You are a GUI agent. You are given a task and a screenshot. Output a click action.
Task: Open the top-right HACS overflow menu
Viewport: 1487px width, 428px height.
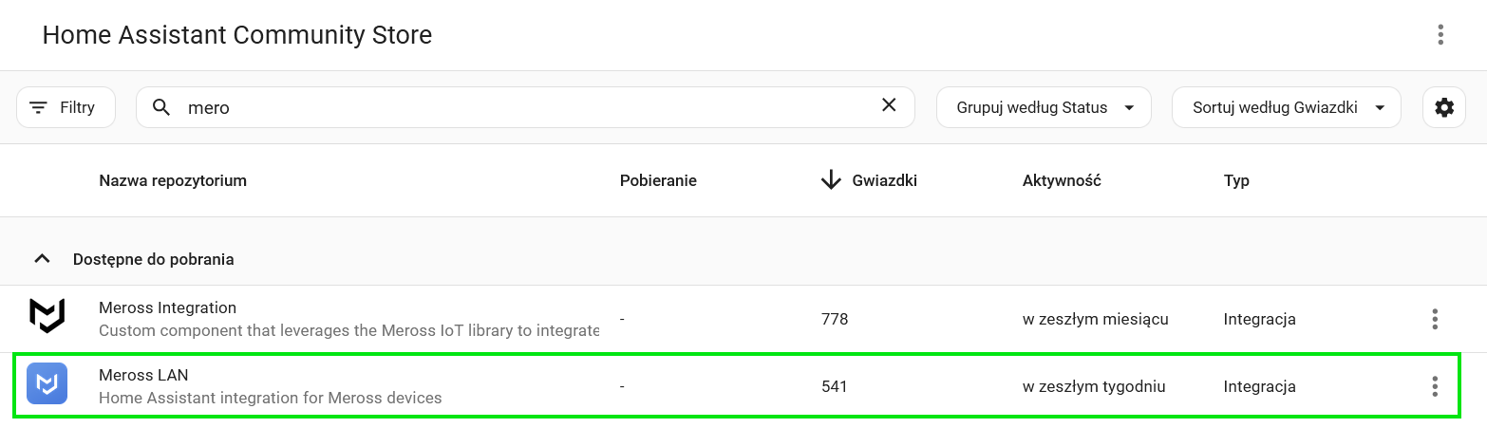[1440, 35]
